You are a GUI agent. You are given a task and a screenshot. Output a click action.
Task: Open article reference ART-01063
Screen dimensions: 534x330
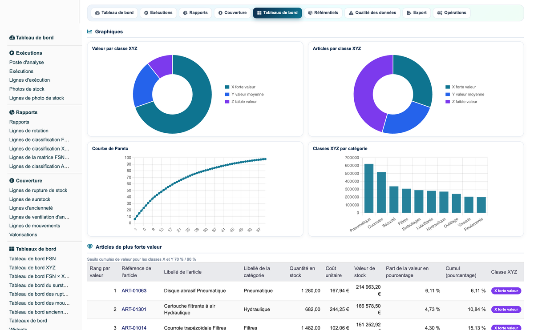pos(134,291)
